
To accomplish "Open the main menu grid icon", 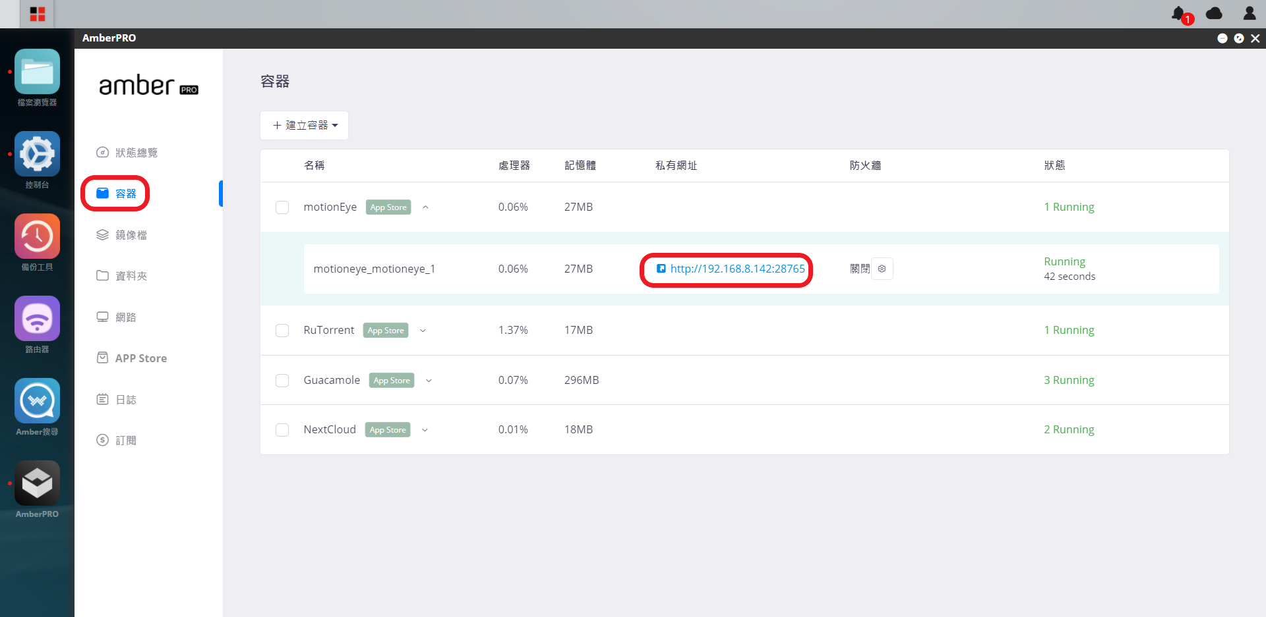I will point(38,14).
